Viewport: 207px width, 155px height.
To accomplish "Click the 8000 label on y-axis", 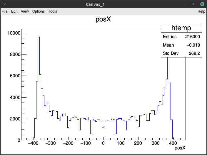I will (x=15, y=54).
